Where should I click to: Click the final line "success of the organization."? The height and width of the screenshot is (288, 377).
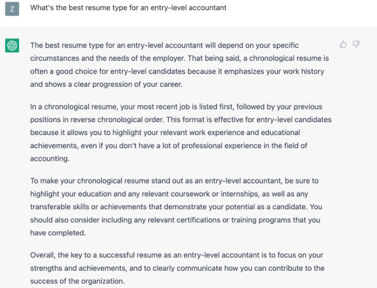[77, 281]
